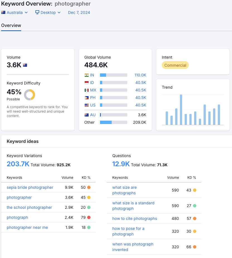Click the 484.6K global volume figure
Viewport: 232px width, 258px height.
click(96, 65)
